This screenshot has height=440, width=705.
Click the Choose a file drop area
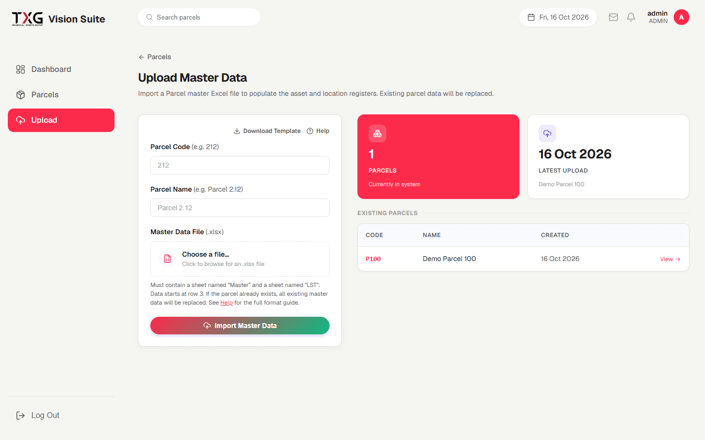pyautogui.click(x=240, y=259)
